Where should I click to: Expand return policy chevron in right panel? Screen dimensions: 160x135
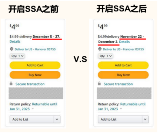(x=121, y=109)
